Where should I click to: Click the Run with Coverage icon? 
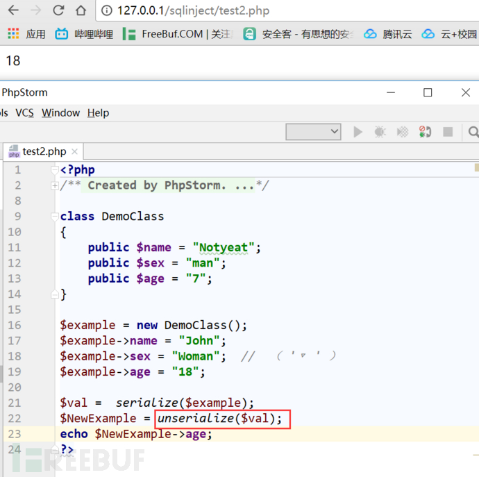402,132
